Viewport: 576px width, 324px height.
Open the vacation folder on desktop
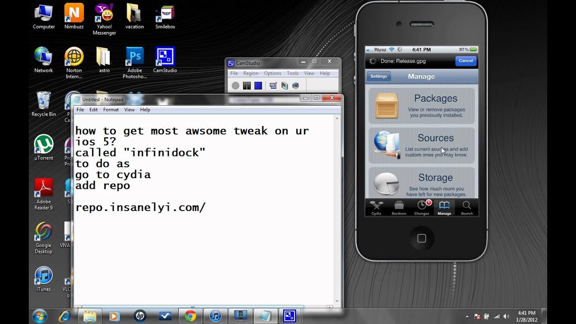click(x=135, y=17)
